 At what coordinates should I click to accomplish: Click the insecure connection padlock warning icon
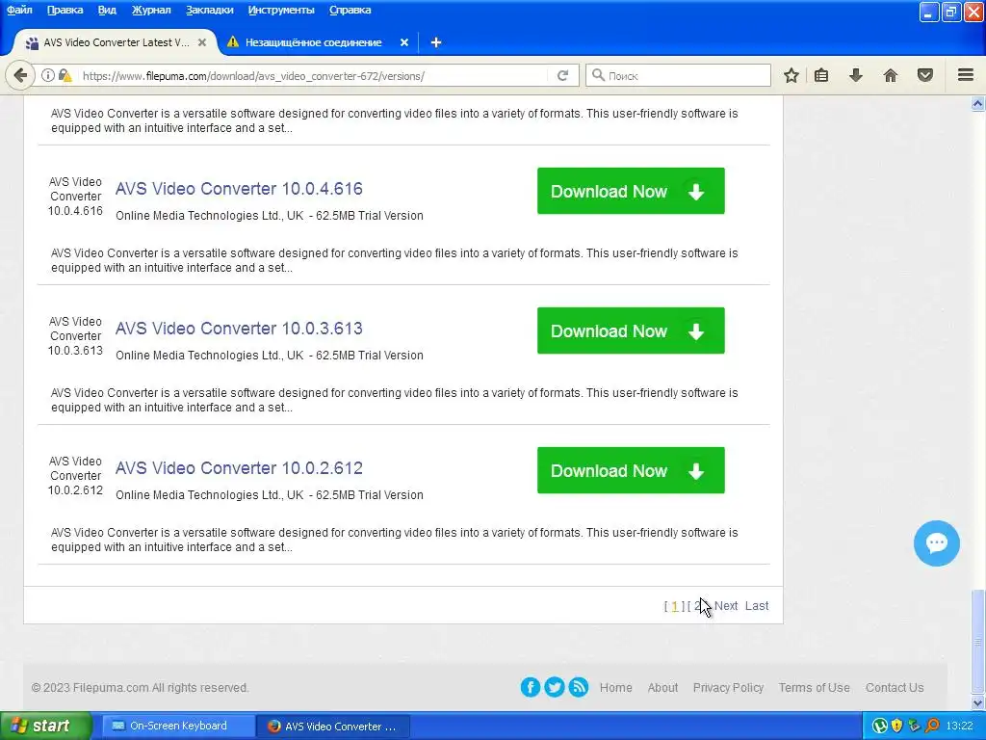click(65, 75)
